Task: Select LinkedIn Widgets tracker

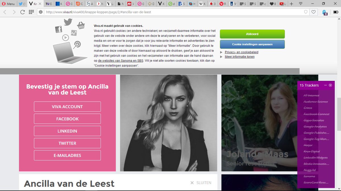Action: tap(315, 158)
